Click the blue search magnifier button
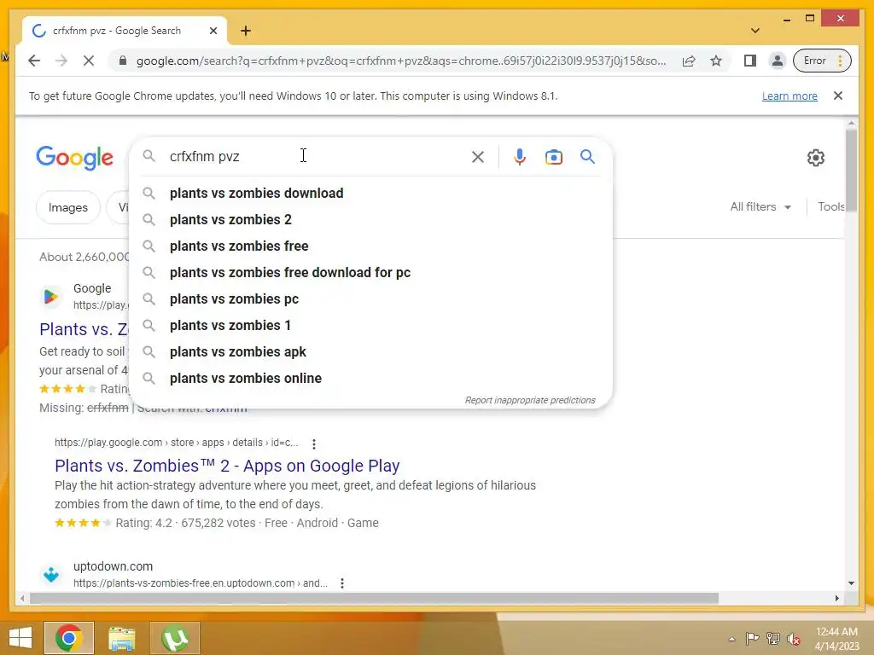 coord(587,157)
